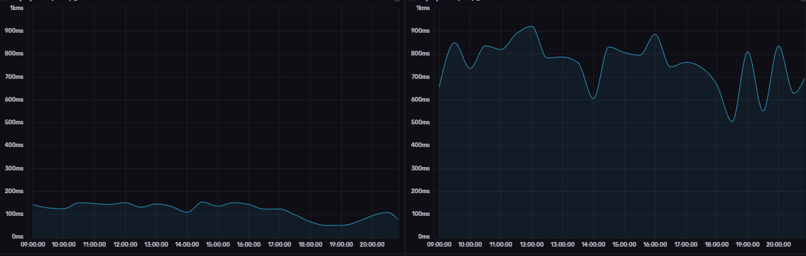Click the 15:00:00 time label in right graph
This screenshot has height=256, width=806.
(x=625, y=245)
